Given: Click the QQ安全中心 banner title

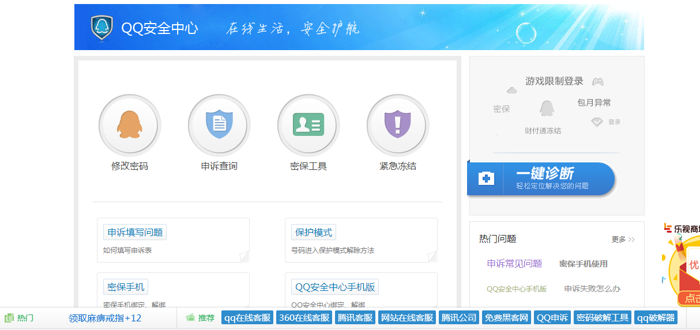Looking at the screenshot, I should pyautogui.click(x=159, y=28).
